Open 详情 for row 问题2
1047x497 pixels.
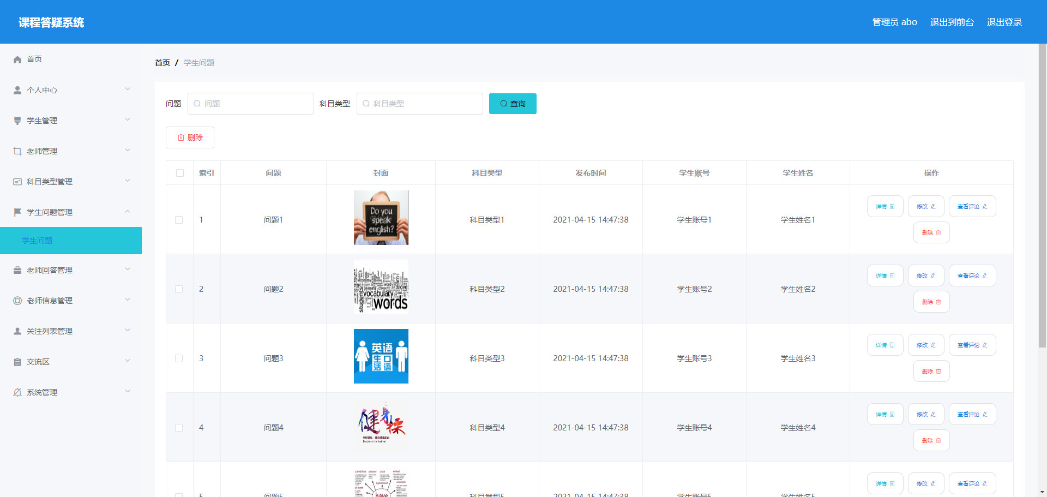[885, 276]
